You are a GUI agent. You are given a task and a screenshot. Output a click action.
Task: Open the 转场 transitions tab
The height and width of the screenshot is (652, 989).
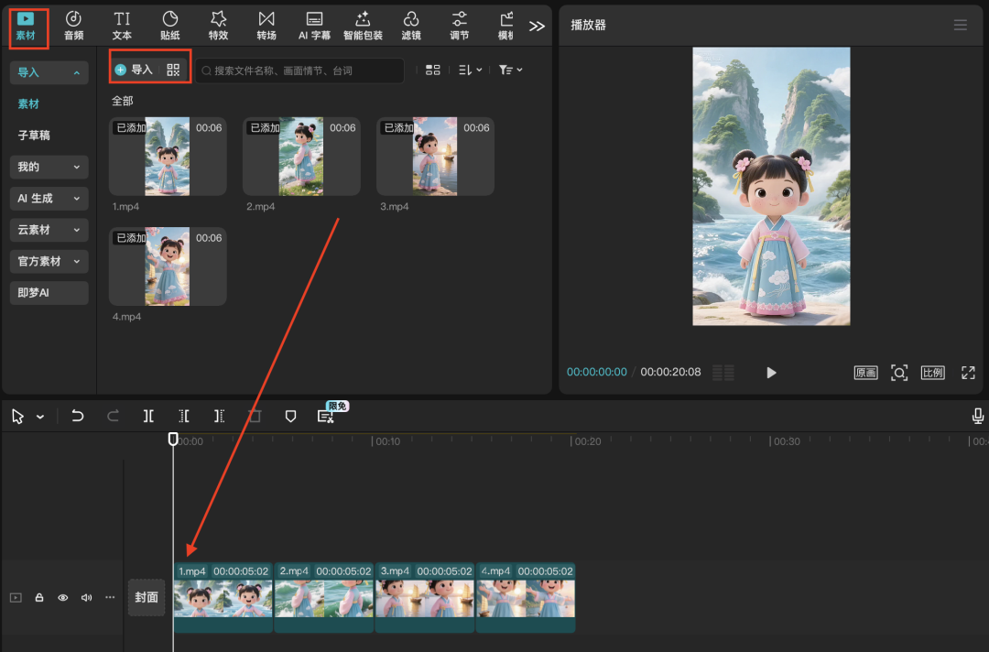(266, 25)
